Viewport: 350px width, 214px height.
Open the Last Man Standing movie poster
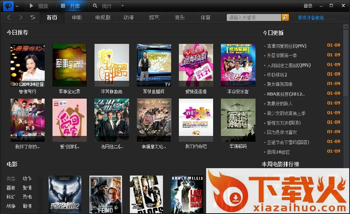pyautogui.click(x=187, y=195)
